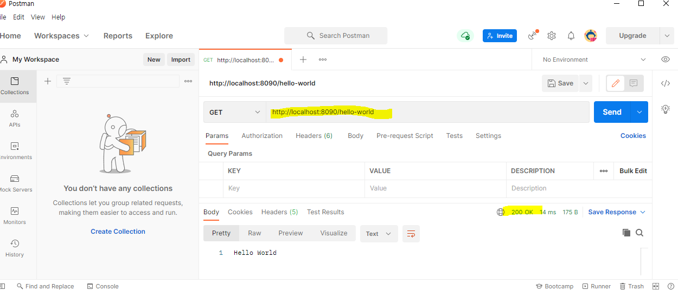Click the New button

point(154,60)
